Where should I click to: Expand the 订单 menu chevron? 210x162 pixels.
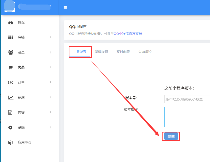click(x=51, y=82)
